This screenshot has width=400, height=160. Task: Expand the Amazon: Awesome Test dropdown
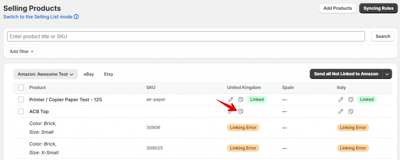(45, 74)
